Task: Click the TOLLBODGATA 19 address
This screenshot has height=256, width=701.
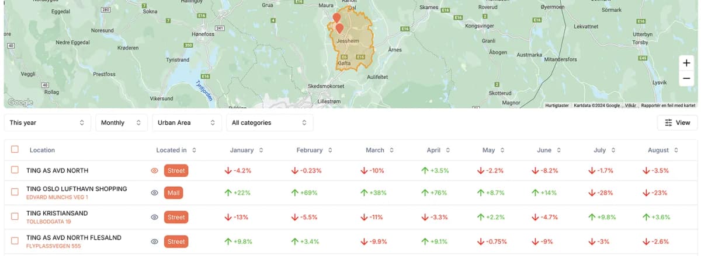Action: point(48,222)
